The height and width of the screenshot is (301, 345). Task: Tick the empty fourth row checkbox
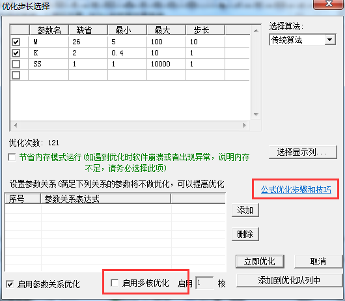coord(16,75)
